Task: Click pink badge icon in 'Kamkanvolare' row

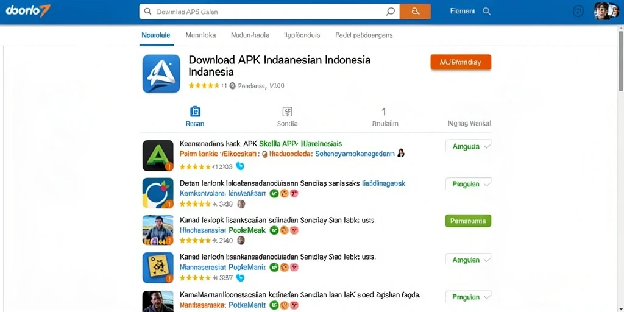Action: pyautogui.click(x=294, y=193)
